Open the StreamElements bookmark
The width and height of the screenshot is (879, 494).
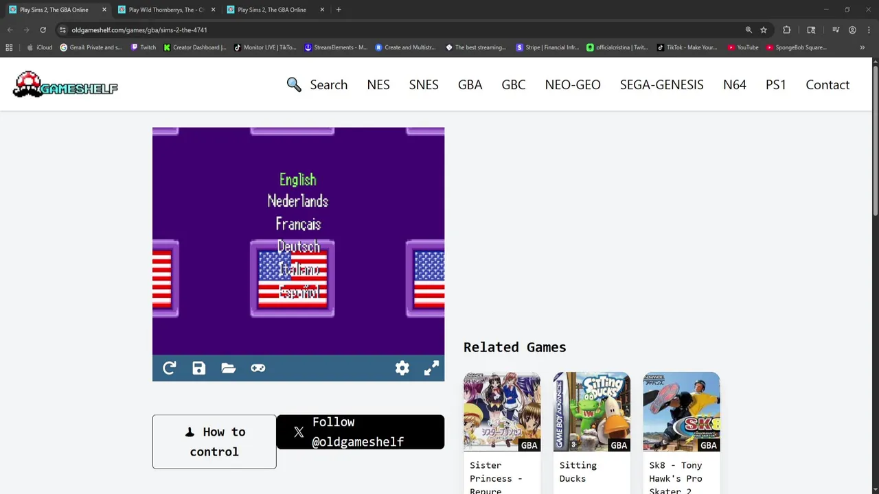point(336,47)
